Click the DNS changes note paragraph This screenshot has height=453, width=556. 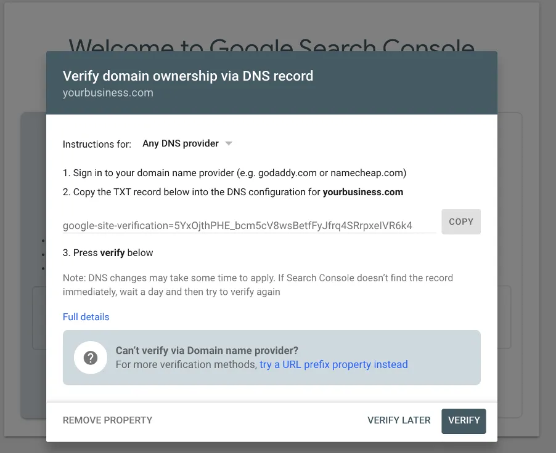[258, 285]
